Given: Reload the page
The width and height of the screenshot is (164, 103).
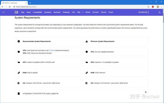Looking at the screenshot, I should [x=10, y=7].
